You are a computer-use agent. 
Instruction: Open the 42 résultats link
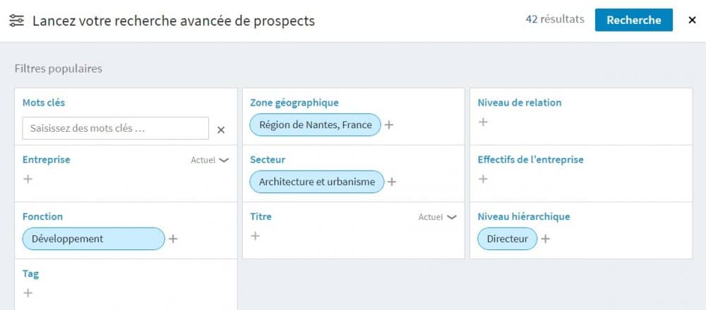tap(555, 19)
